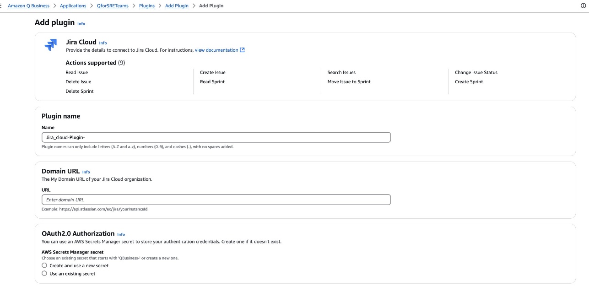Click the 'Delete Issue' action text

[x=78, y=82]
